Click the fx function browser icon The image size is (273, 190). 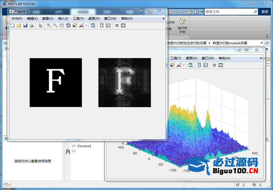click(68, 151)
